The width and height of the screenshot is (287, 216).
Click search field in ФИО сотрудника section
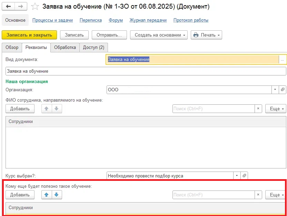214,109
